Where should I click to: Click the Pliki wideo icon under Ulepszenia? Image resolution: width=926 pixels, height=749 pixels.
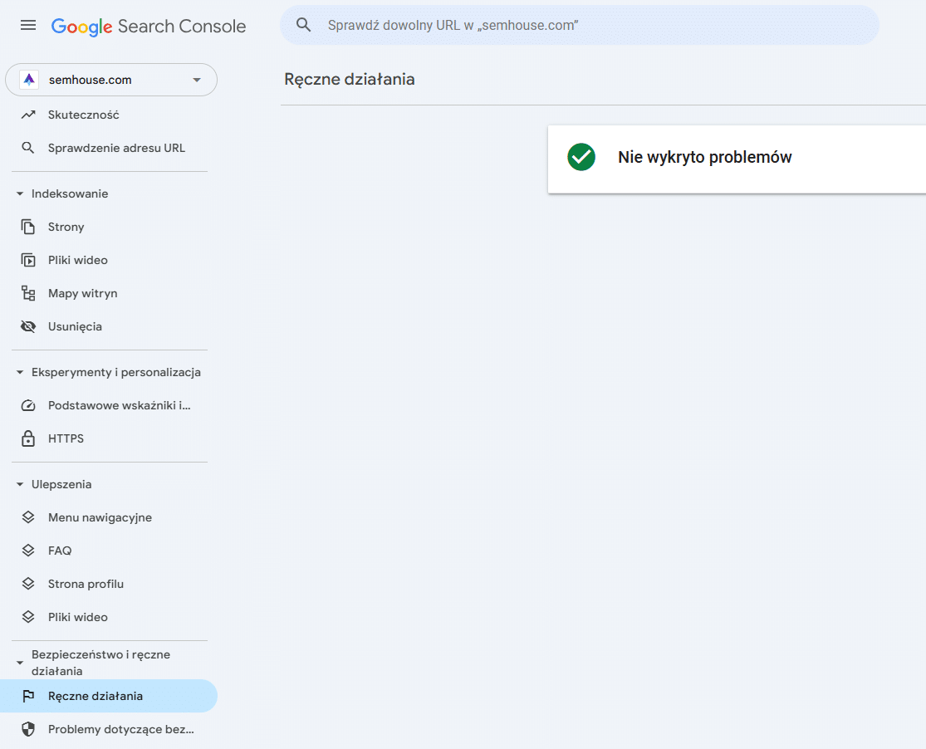(27, 617)
